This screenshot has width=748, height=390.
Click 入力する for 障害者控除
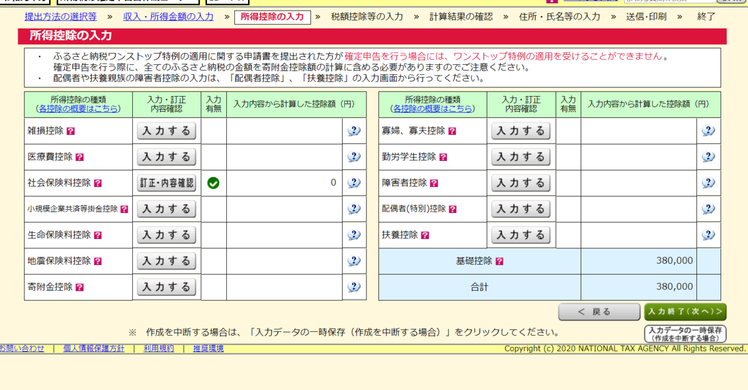(x=521, y=183)
